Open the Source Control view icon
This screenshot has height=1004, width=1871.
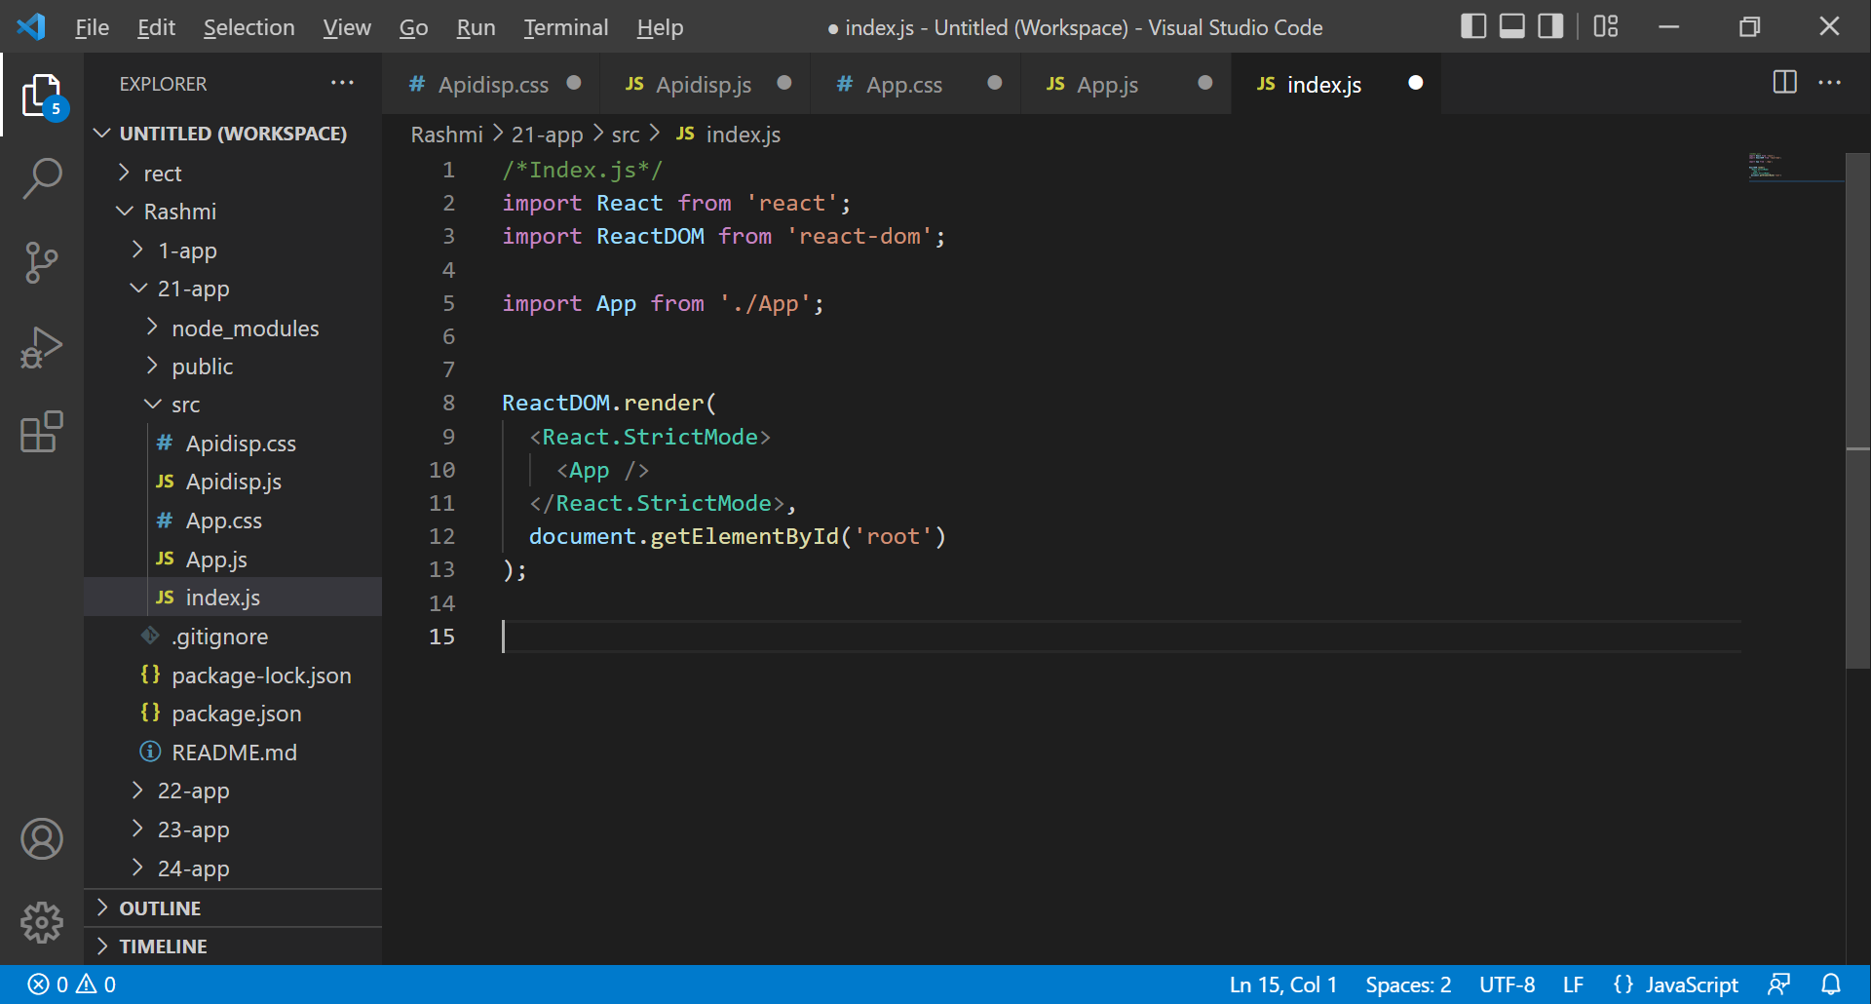pos(42,263)
